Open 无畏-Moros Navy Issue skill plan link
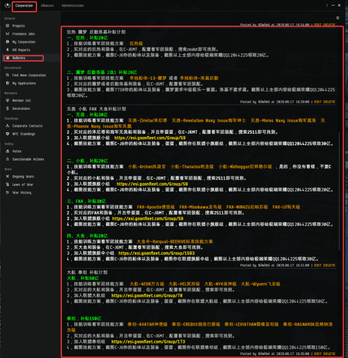This screenshot has height=358, width=348. (x=283, y=121)
